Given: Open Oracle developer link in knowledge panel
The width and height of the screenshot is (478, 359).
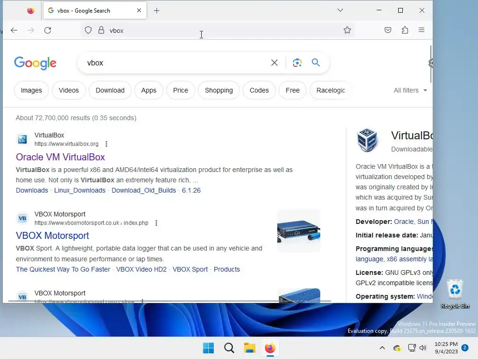Looking at the screenshot, I should click(x=404, y=222).
